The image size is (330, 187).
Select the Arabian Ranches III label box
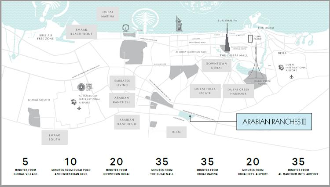274,122
